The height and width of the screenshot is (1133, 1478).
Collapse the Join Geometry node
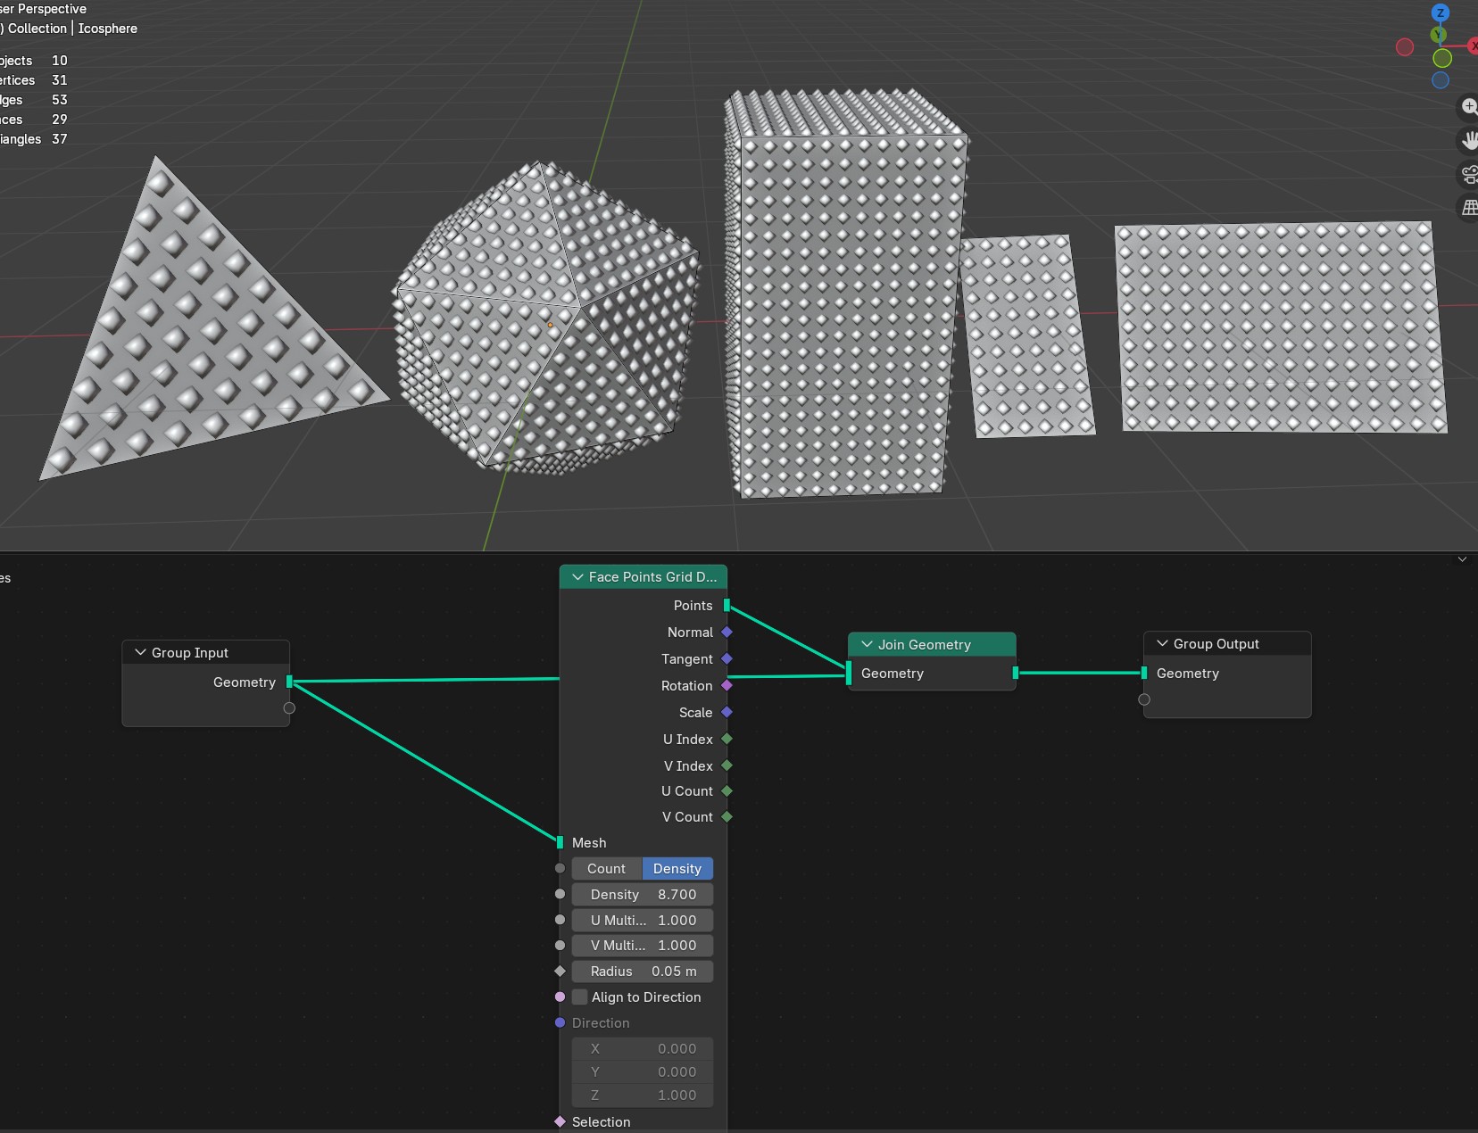pyautogui.click(x=867, y=644)
